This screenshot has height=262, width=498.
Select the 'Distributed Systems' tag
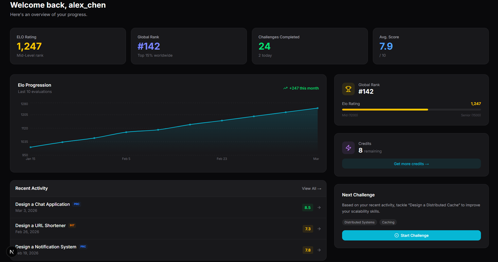pyautogui.click(x=359, y=222)
